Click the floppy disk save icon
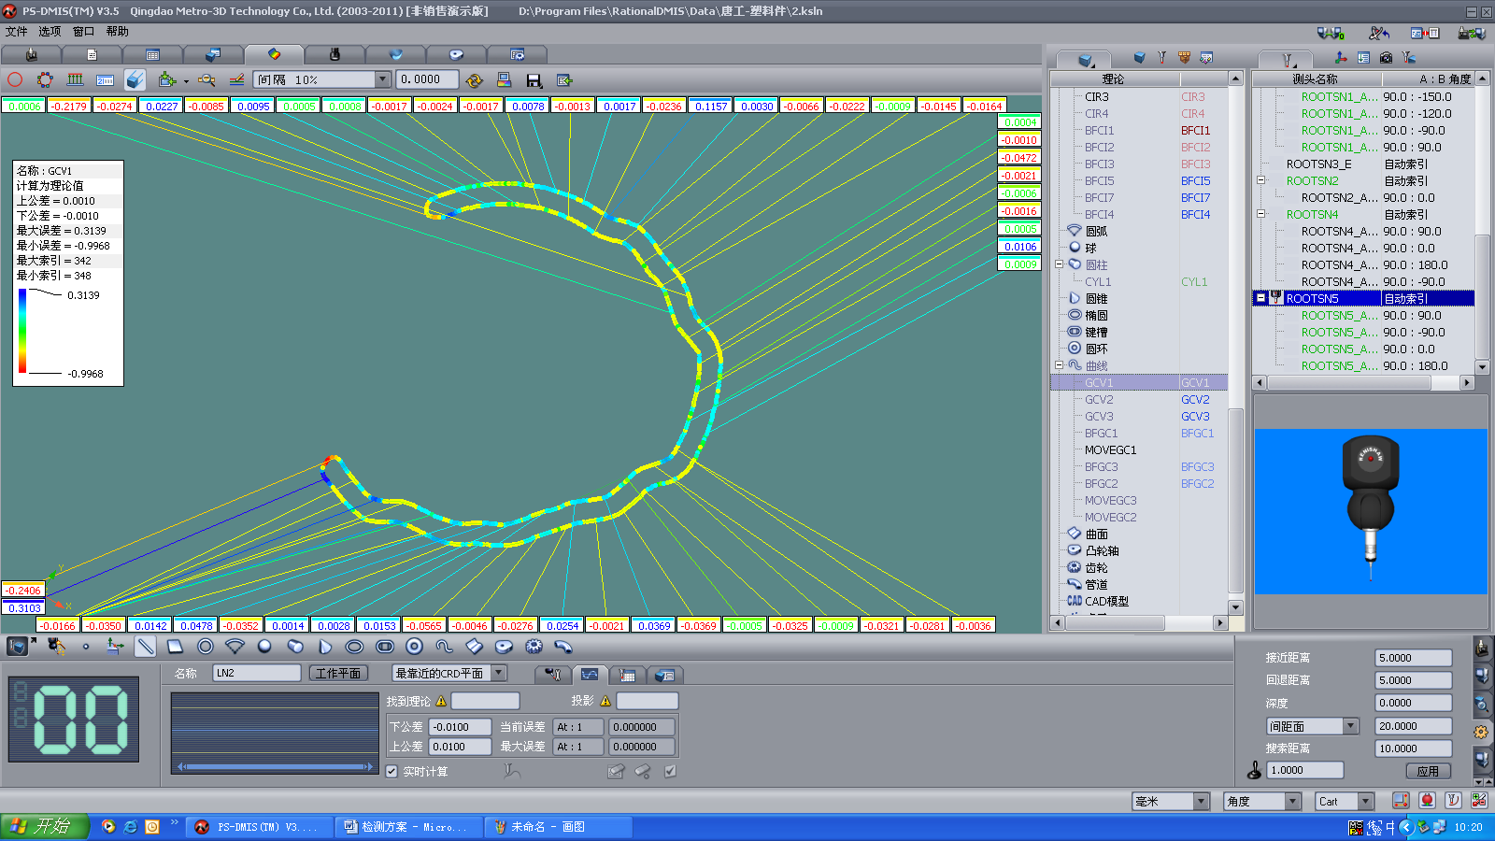1495x841 pixels. click(534, 80)
